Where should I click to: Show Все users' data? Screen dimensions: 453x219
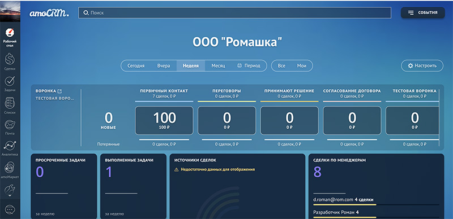(x=281, y=65)
